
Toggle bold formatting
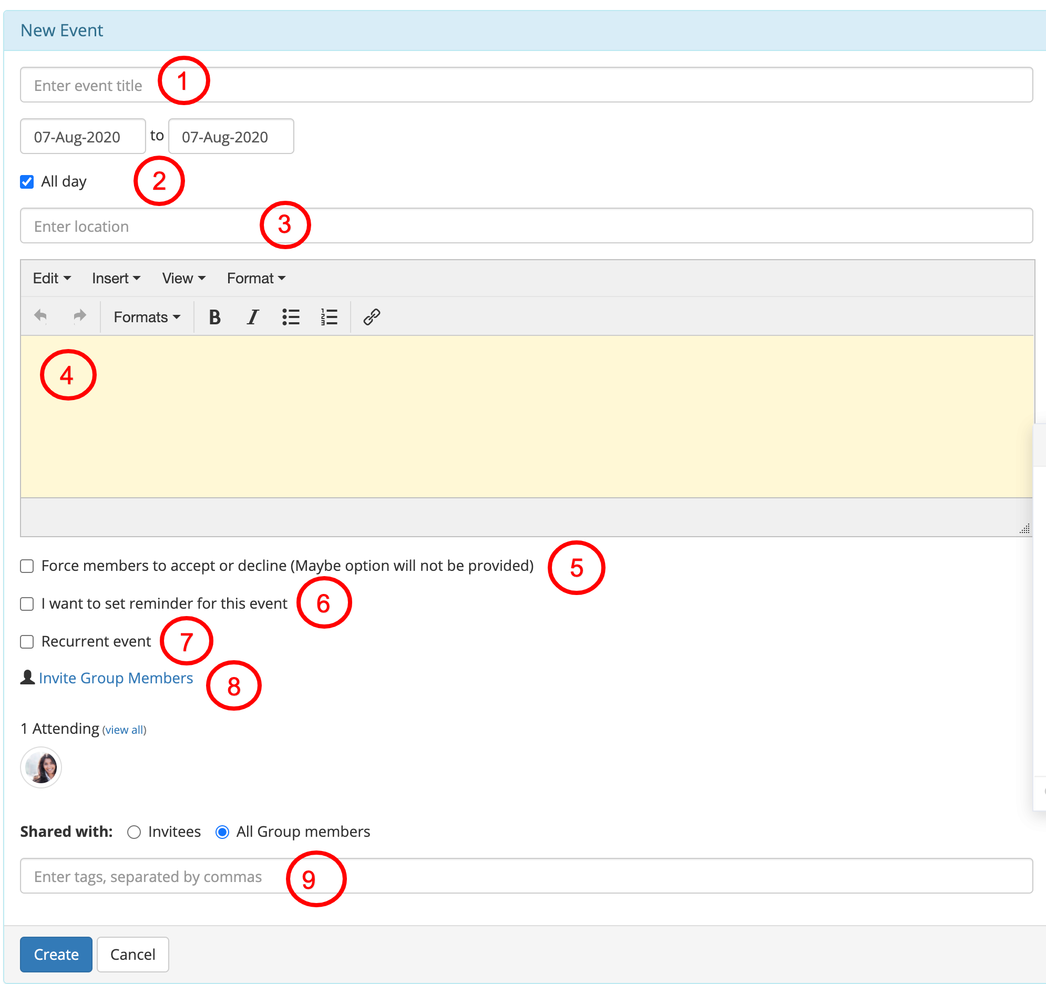tap(214, 317)
